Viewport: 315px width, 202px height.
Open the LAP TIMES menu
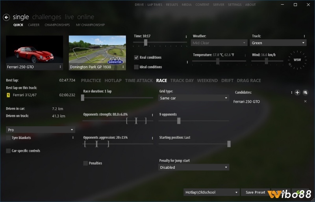[155, 5]
